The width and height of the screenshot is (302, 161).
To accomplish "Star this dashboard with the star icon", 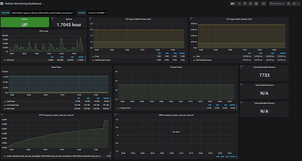I will tap(239, 3).
